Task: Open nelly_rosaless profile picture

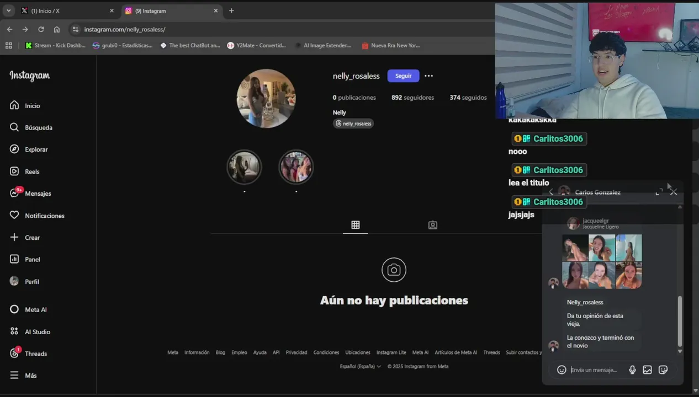Action: tap(266, 99)
